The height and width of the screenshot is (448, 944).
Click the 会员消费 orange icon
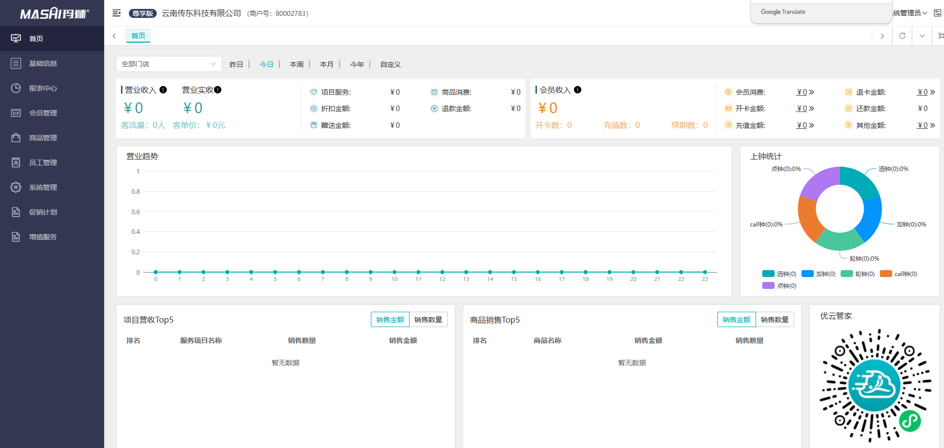(x=728, y=92)
